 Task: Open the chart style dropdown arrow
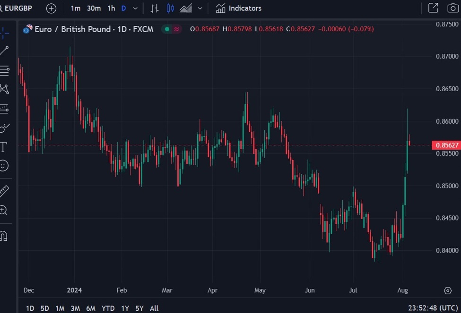tap(200, 8)
